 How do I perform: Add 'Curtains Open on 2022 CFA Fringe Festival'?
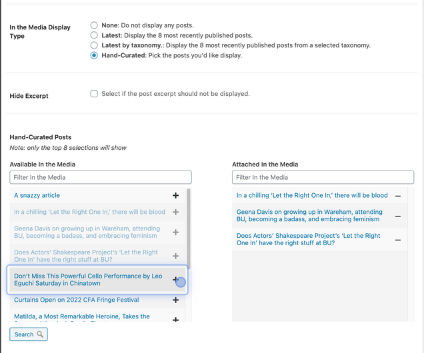(175, 300)
